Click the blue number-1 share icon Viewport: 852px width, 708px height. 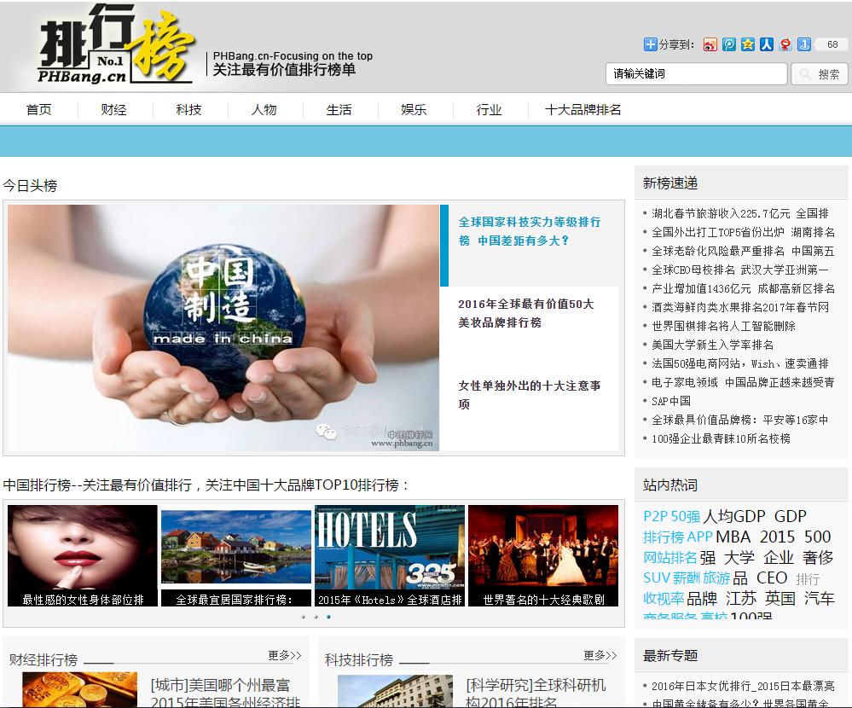804,44
